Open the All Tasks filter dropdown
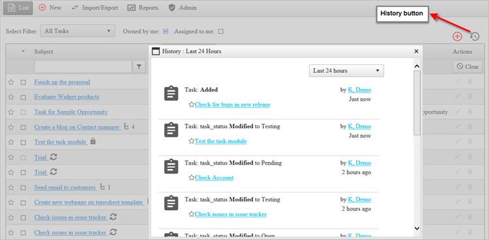This screenshot has height=240, width=489. click(x=78, y=31)
